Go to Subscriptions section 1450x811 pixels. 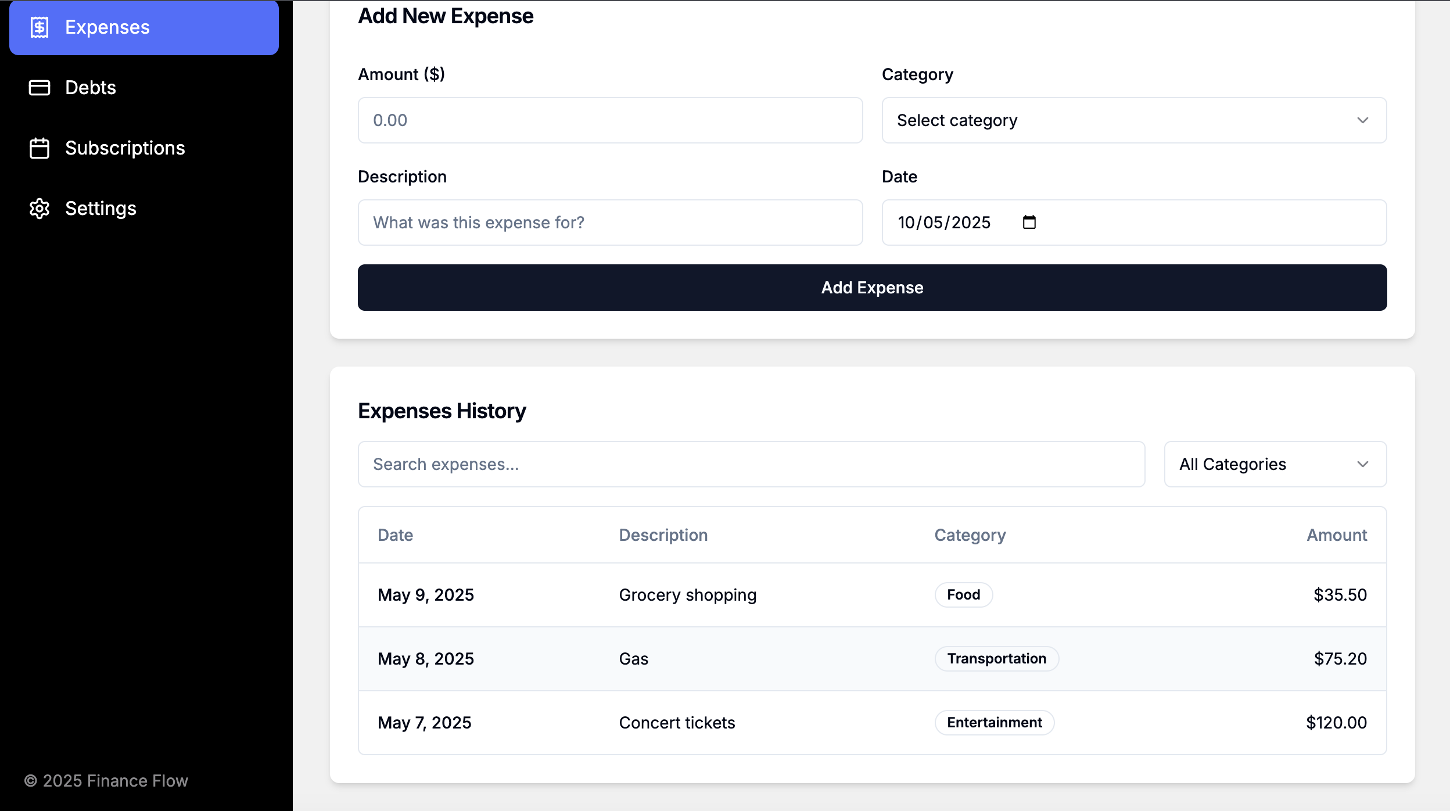pos(124,148)
